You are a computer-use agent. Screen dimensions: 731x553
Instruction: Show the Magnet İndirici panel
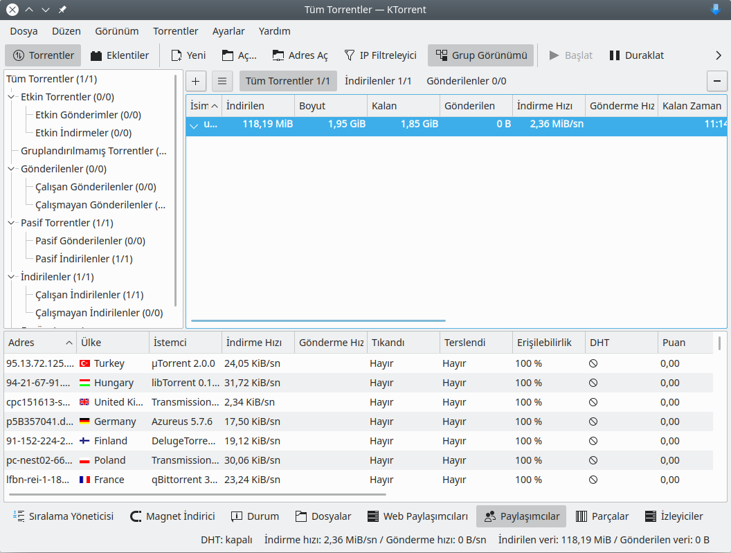172,516
